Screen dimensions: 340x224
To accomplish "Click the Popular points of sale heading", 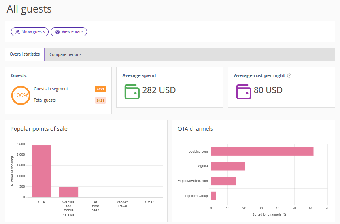I will point(39,129).
